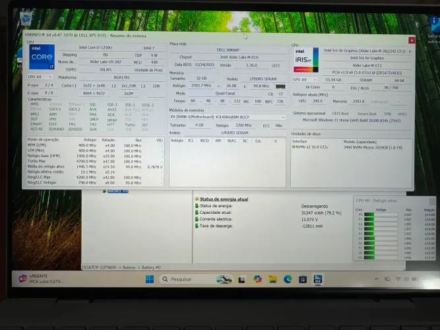Click the BGA1781 platform value
Viewport: 440px width, 330px height.
point(121,77)
